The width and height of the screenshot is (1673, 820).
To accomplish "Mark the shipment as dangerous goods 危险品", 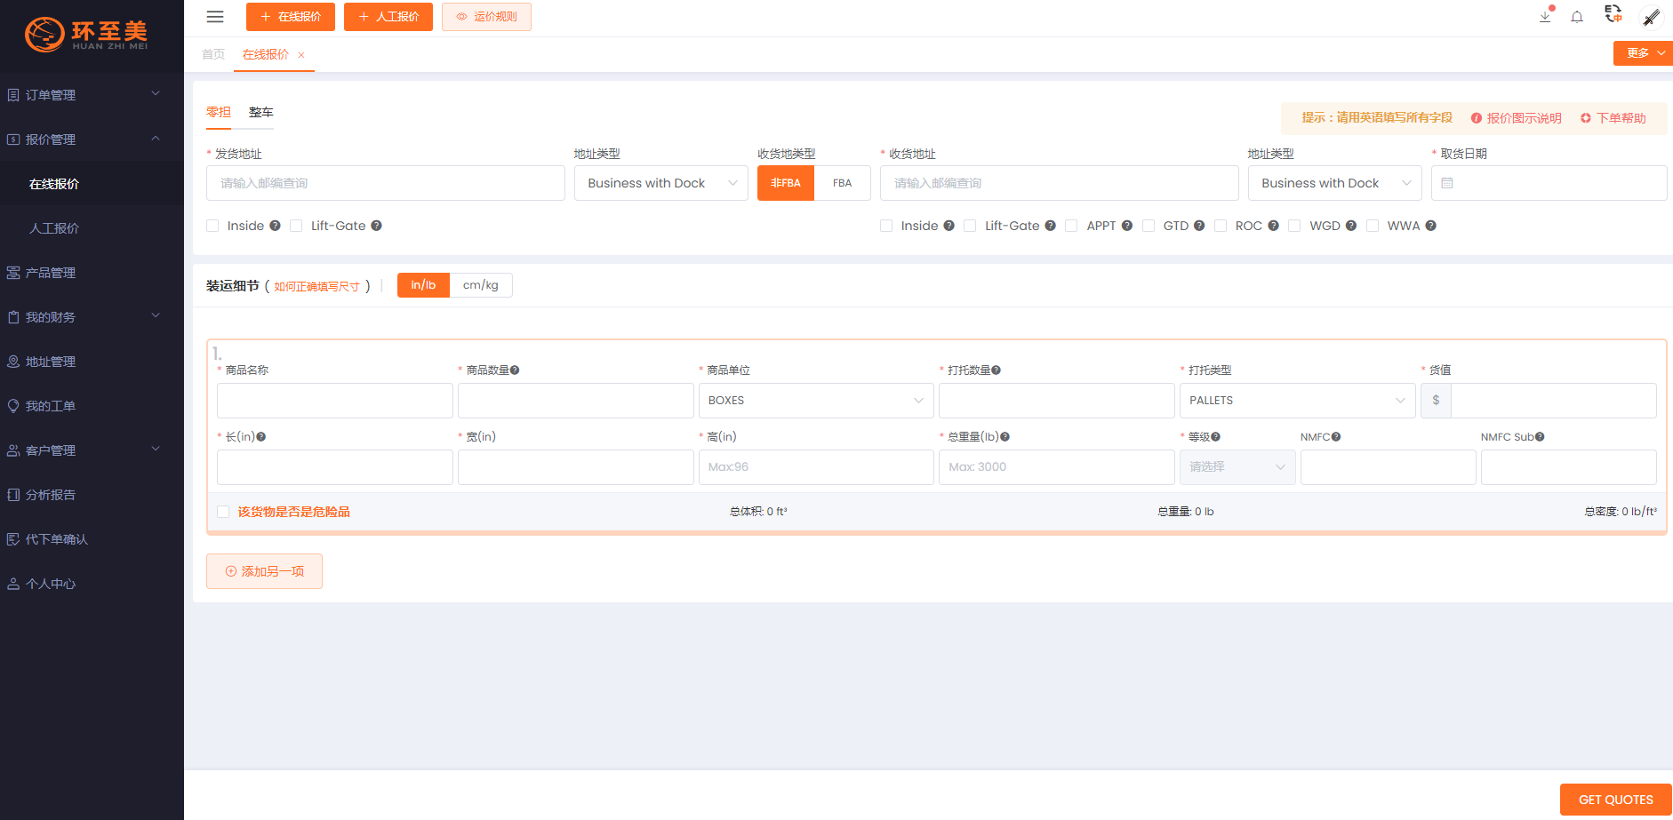I will 223,511.
